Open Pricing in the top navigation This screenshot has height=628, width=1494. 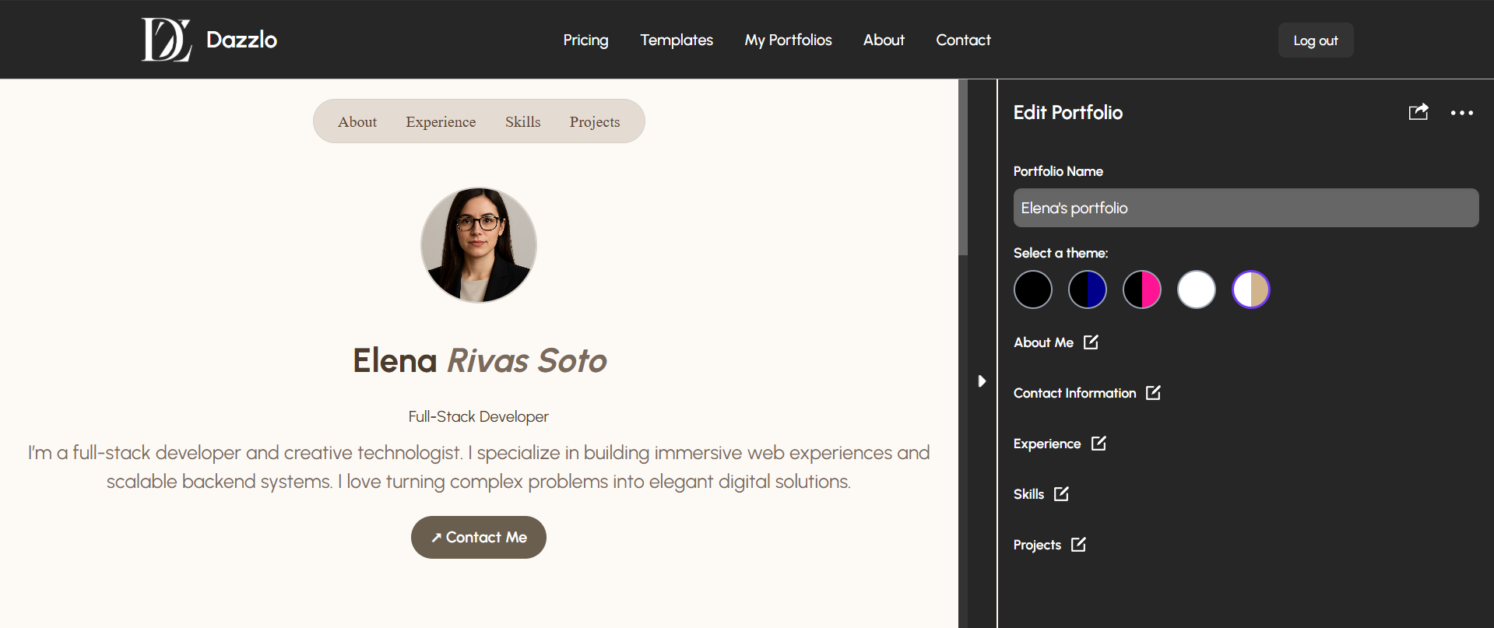[585, 40]
